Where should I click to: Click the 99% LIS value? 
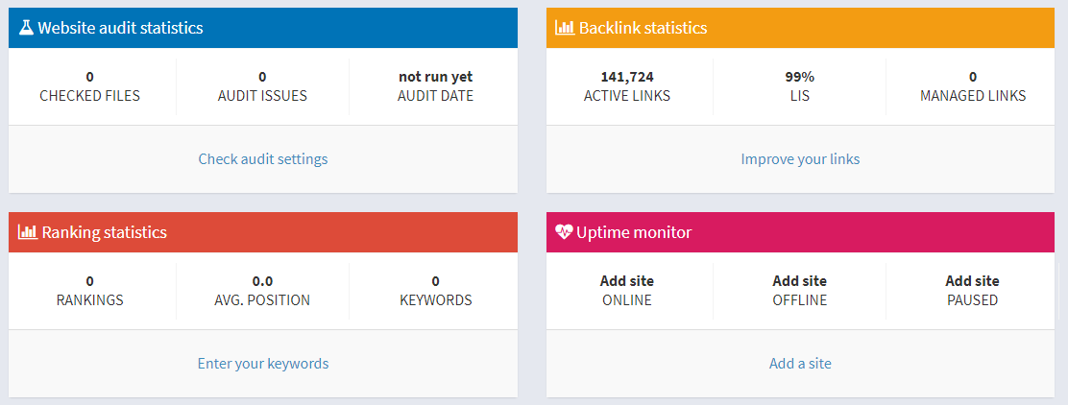(800, 77)
